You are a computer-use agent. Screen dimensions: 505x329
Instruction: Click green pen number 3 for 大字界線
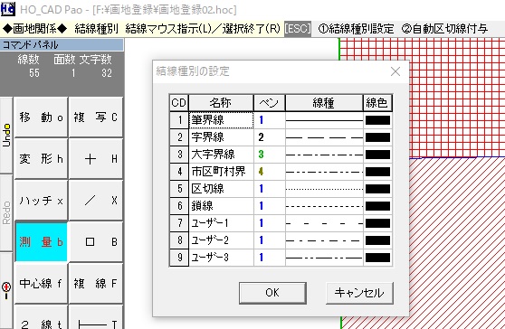[x=270, y=155]
